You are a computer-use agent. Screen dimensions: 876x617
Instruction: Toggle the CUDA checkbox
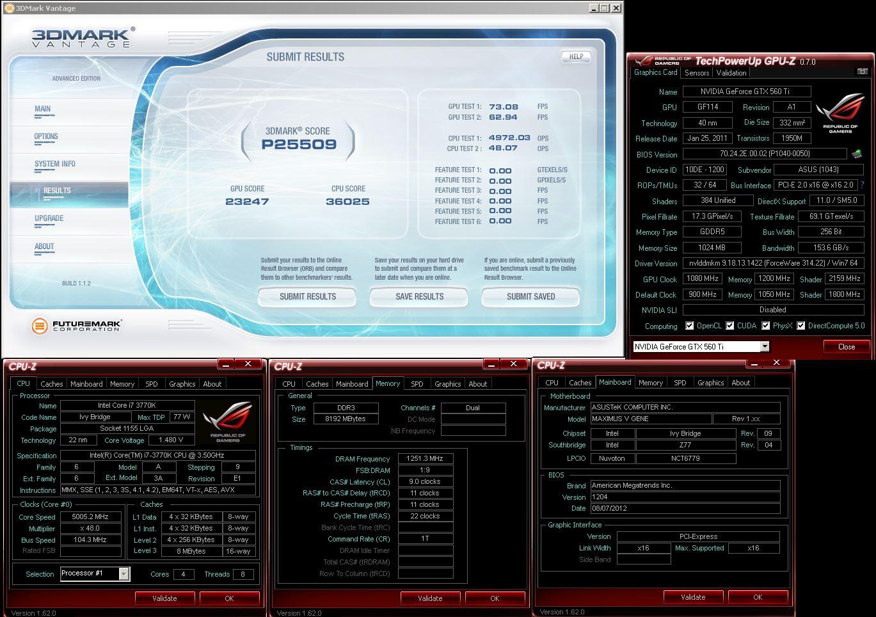coord(729,326)
